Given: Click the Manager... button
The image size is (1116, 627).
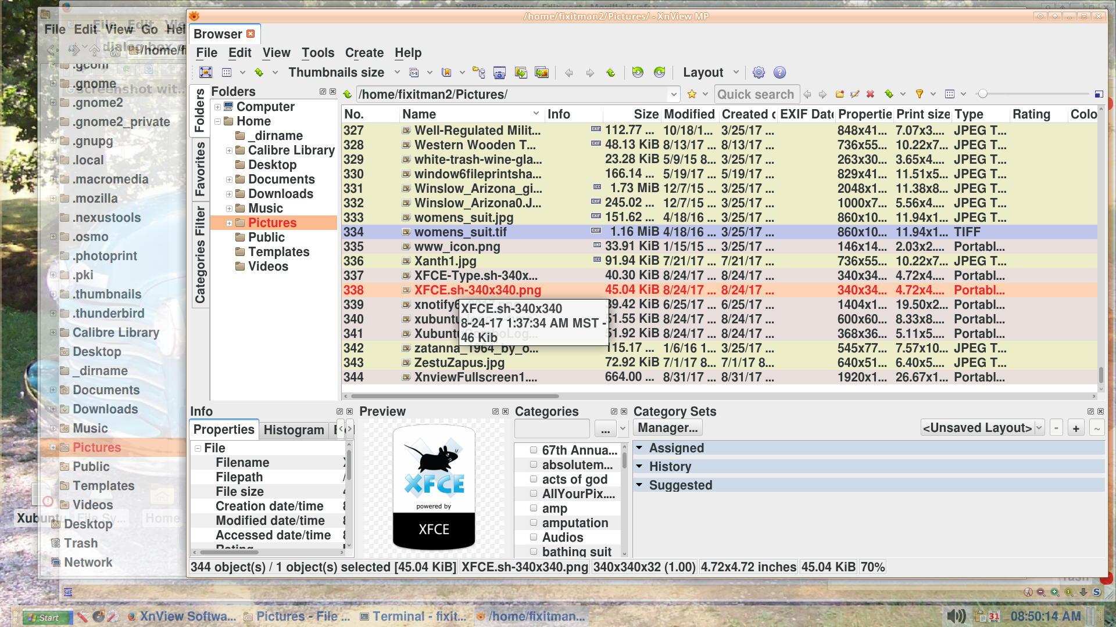Looking at the screenshot, I should point(667,428).
